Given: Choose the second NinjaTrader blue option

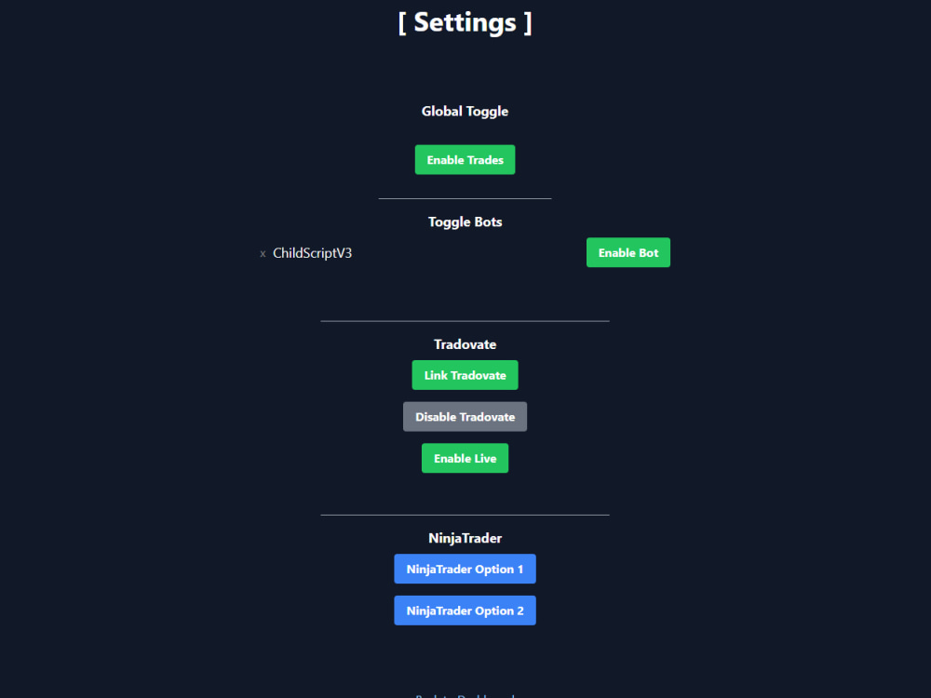Looking at the screenshot, I should (x=465, y=610).
